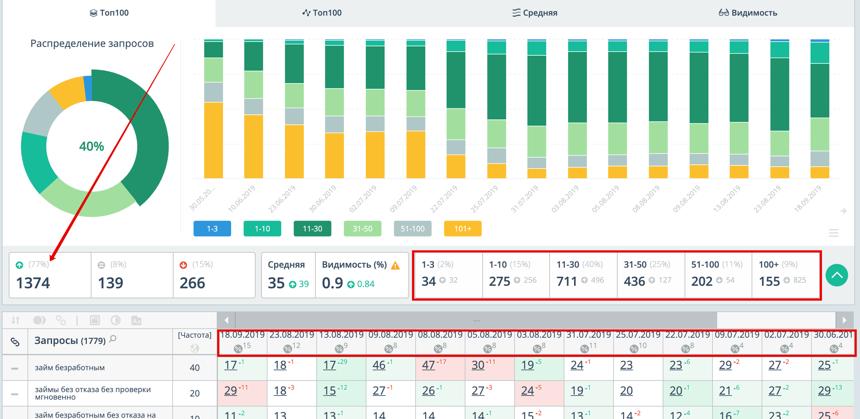Screen dimensions: 860x419
Task: Toggle the 1-3 legend series
Action: (212, 229)
